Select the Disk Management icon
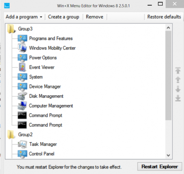The width and height of the screenshot is (184, 174). coord(22,96)
